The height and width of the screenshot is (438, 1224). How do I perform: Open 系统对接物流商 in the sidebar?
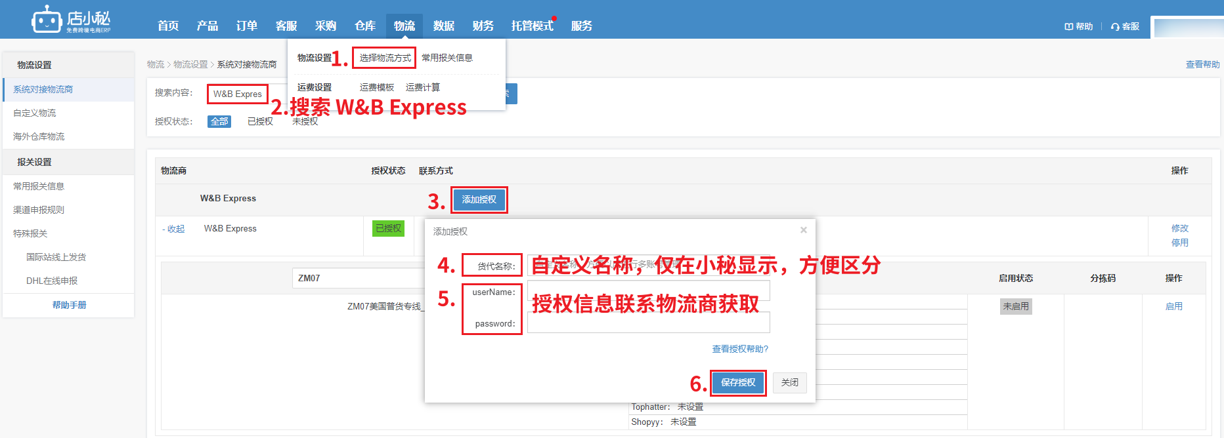[x=68, y=89]
